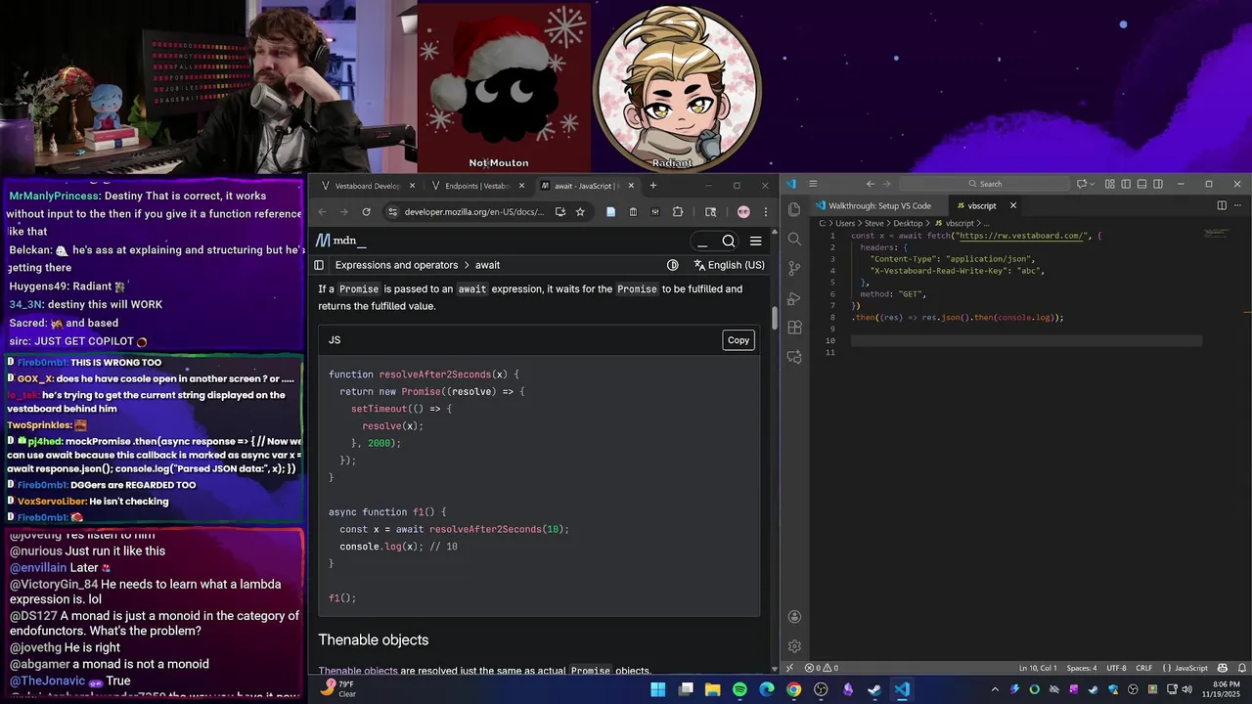Open Chrome profile avatar

[x=743, y=211]
